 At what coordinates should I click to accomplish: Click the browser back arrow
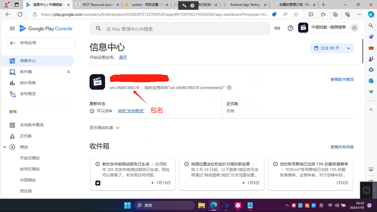[x=8, y=14]
